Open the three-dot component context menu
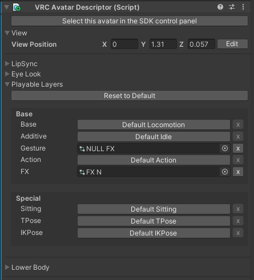Viewport: 254px width, 280px height. coord(243,7)
